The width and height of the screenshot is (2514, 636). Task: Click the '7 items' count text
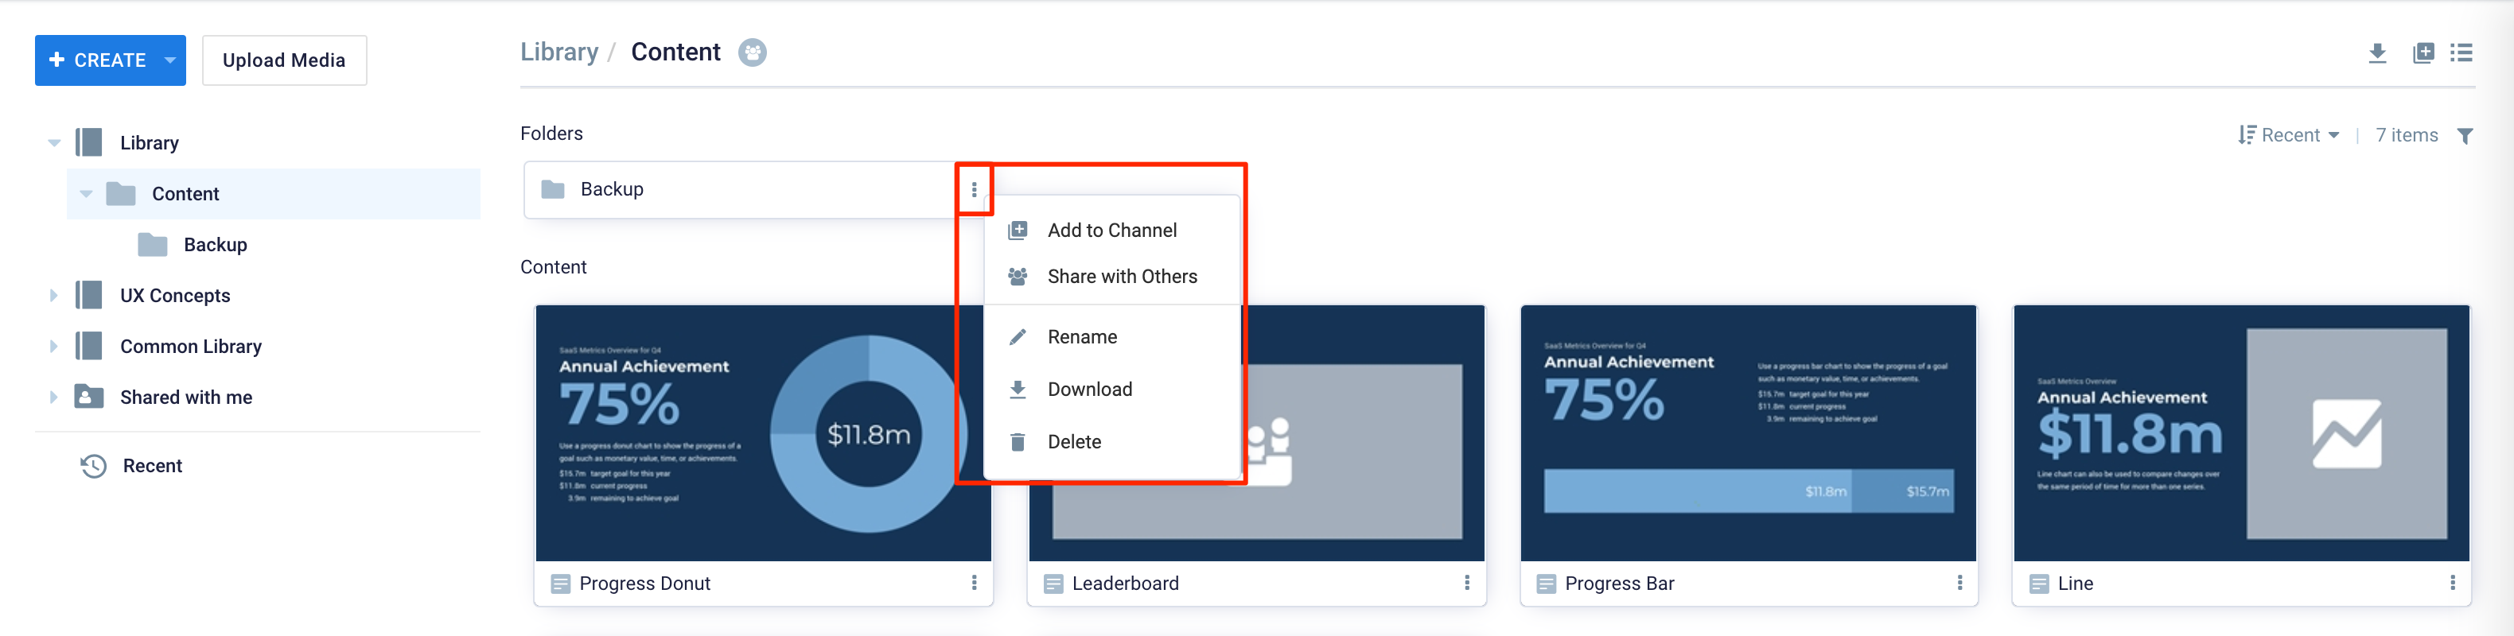pyautogui.click(x=2407, y=136)
